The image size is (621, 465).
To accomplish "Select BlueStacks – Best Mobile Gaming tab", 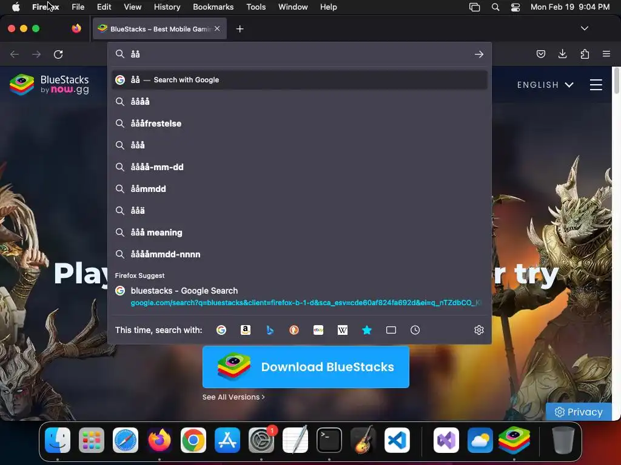I will coord(160,29).
